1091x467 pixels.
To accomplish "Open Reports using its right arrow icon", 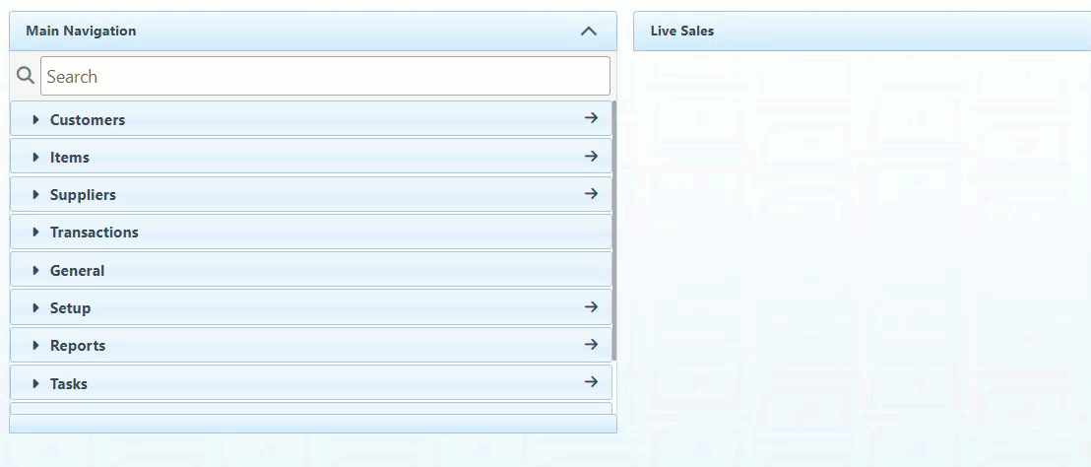I will 591,344.
